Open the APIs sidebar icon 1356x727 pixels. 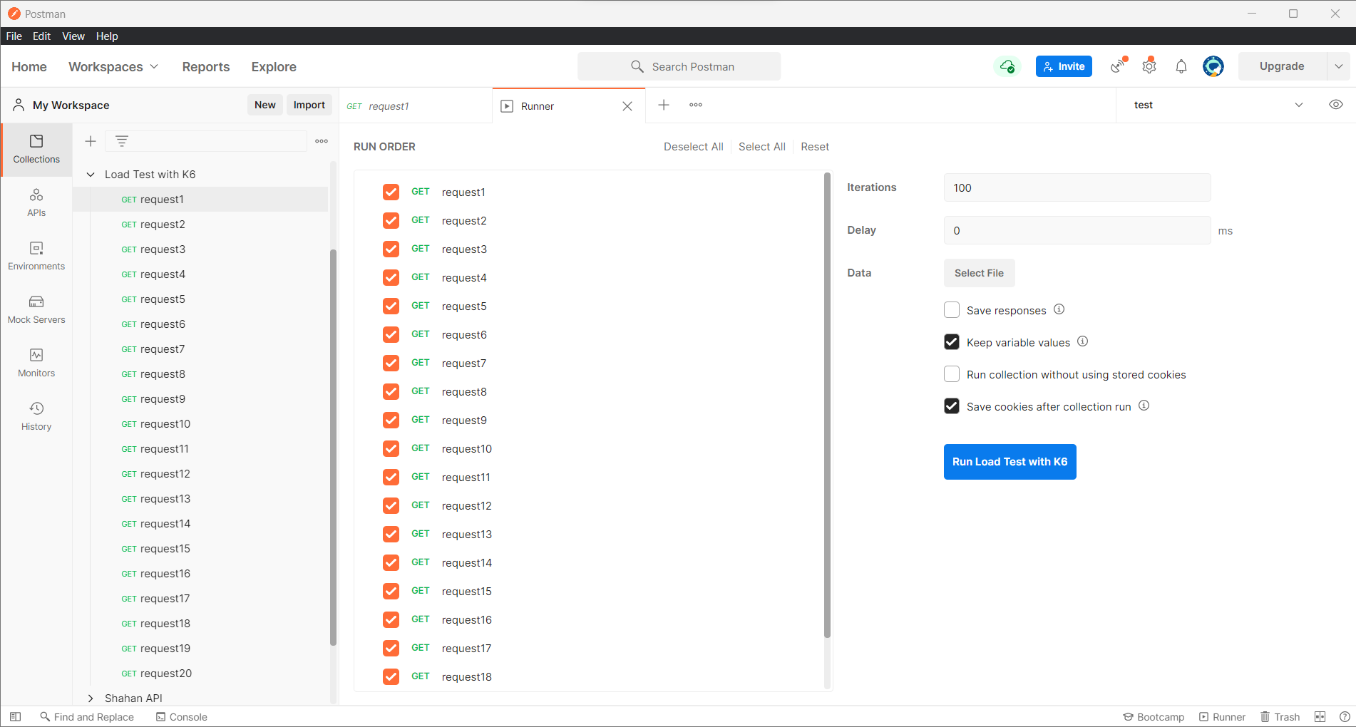(36, 202)
